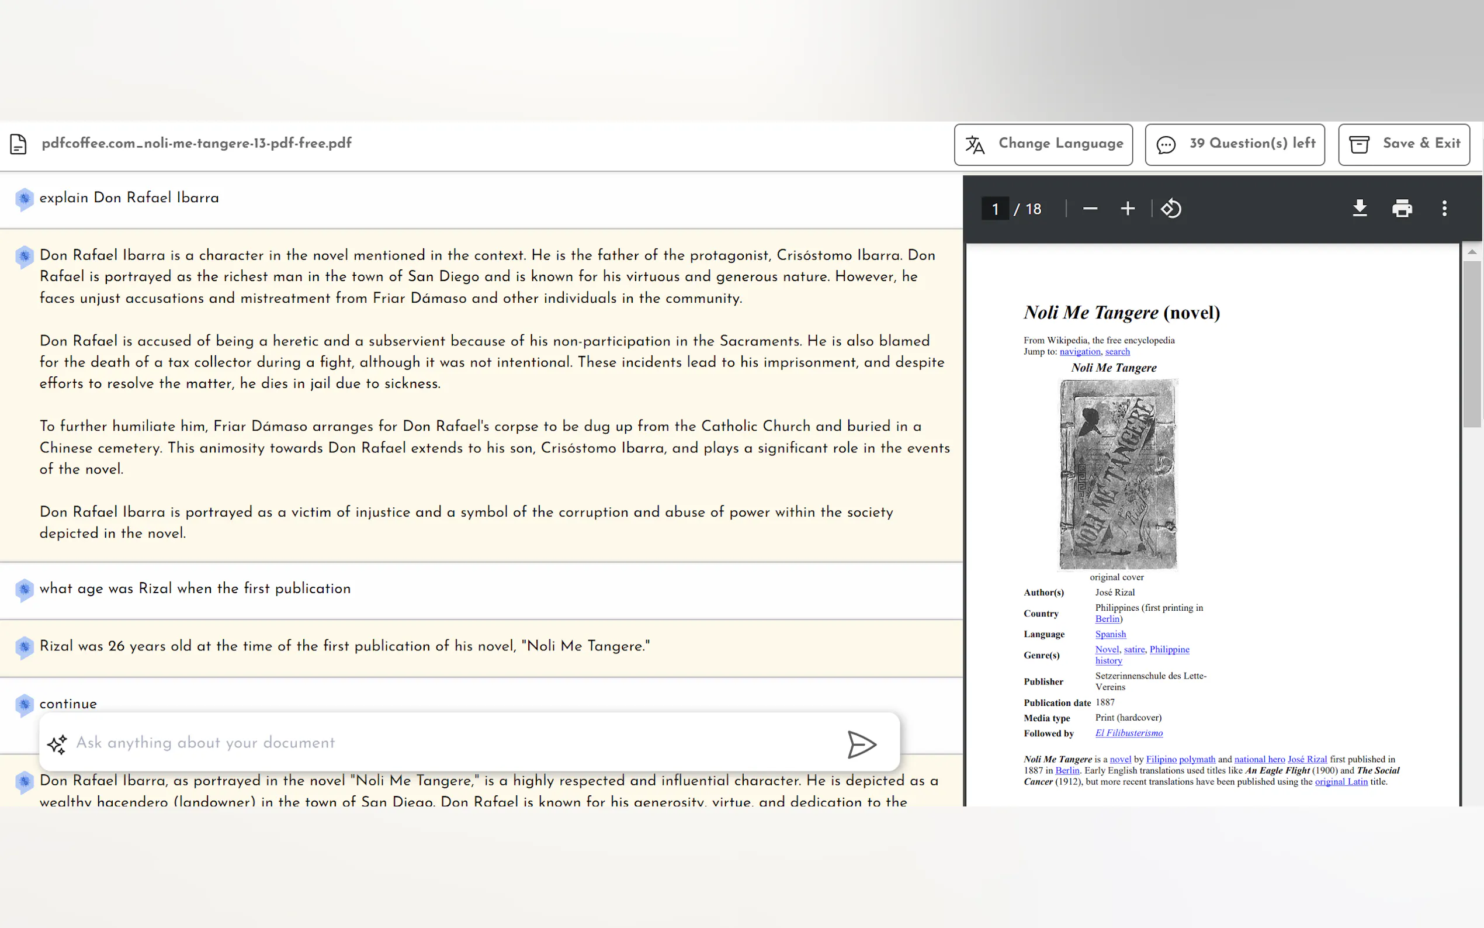This screenshot has width=1484, height=928.
Task: Zoom in on the PDF
Action: 1127,209
